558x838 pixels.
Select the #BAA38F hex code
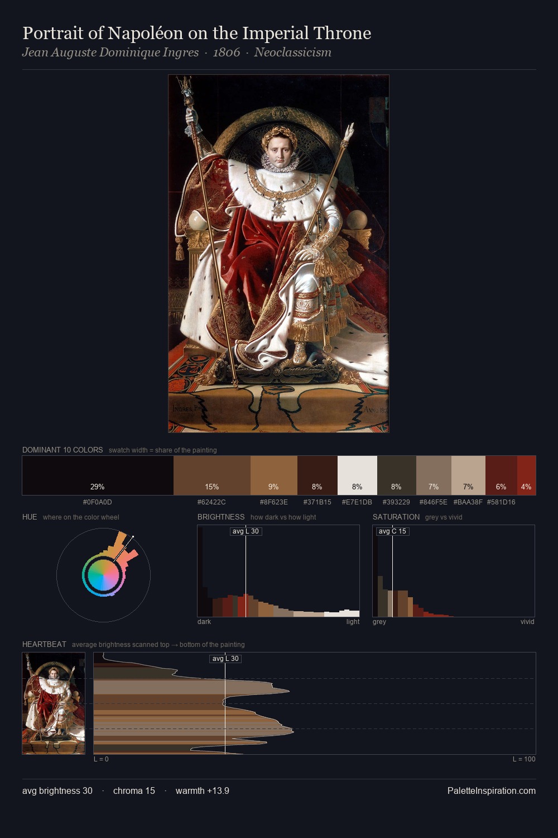click(x=468, y=502)
